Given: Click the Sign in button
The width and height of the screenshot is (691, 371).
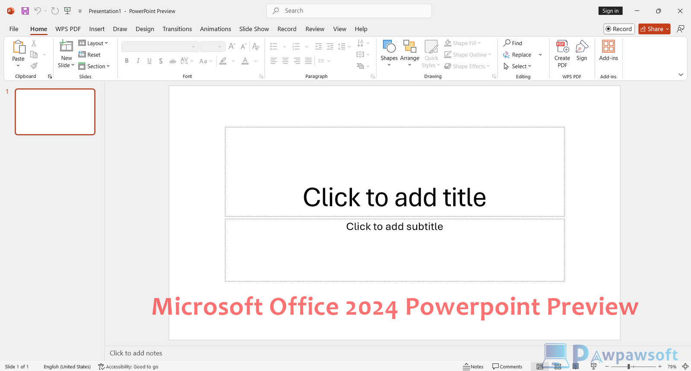Looking at the screenshot, I should click(610, 11).
